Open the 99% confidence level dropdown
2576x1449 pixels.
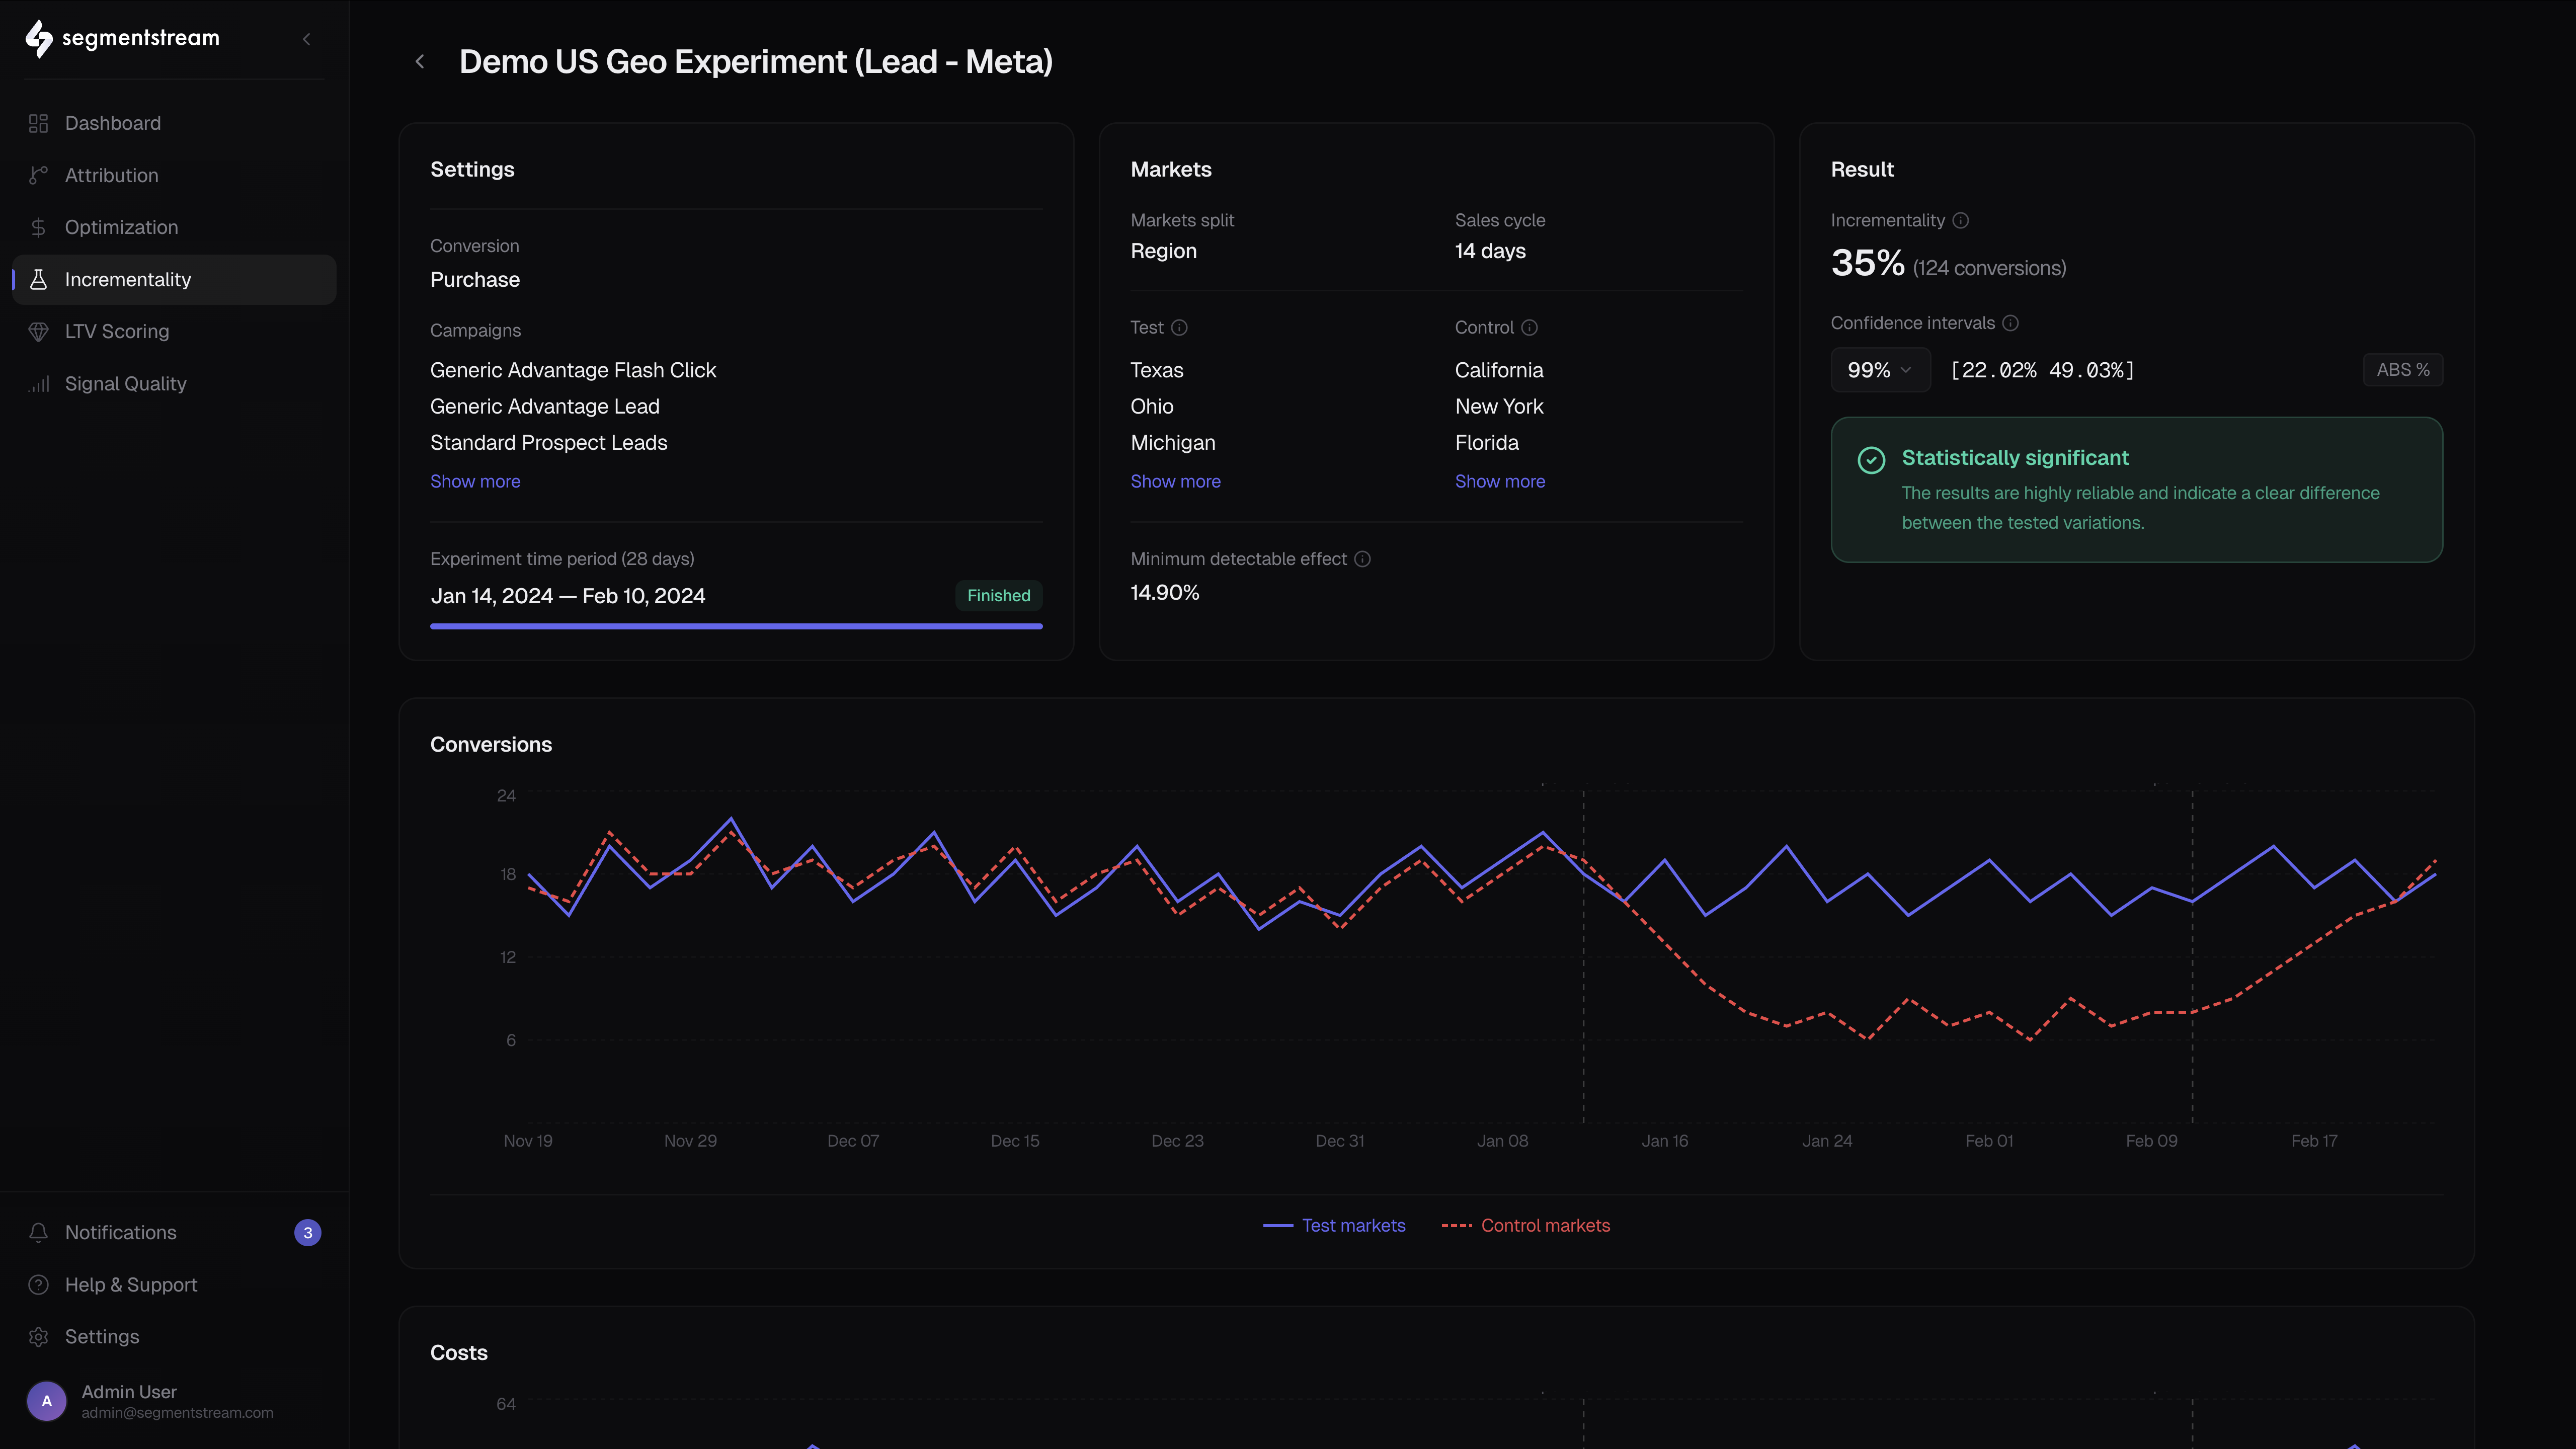(1880, 370)
